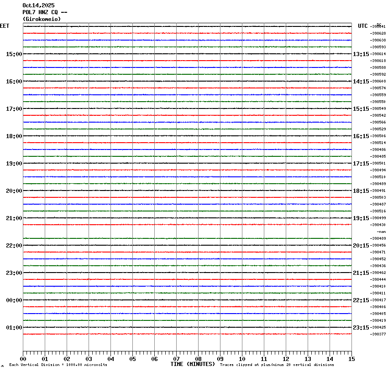Click the EET timezone label
Viewport: 388px width, 371px height.
coord(5,26)
